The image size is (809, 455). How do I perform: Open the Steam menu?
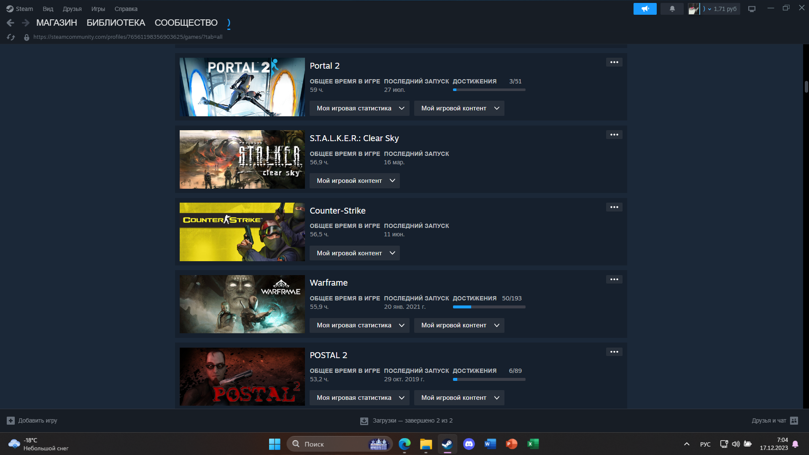coord(20,9)
